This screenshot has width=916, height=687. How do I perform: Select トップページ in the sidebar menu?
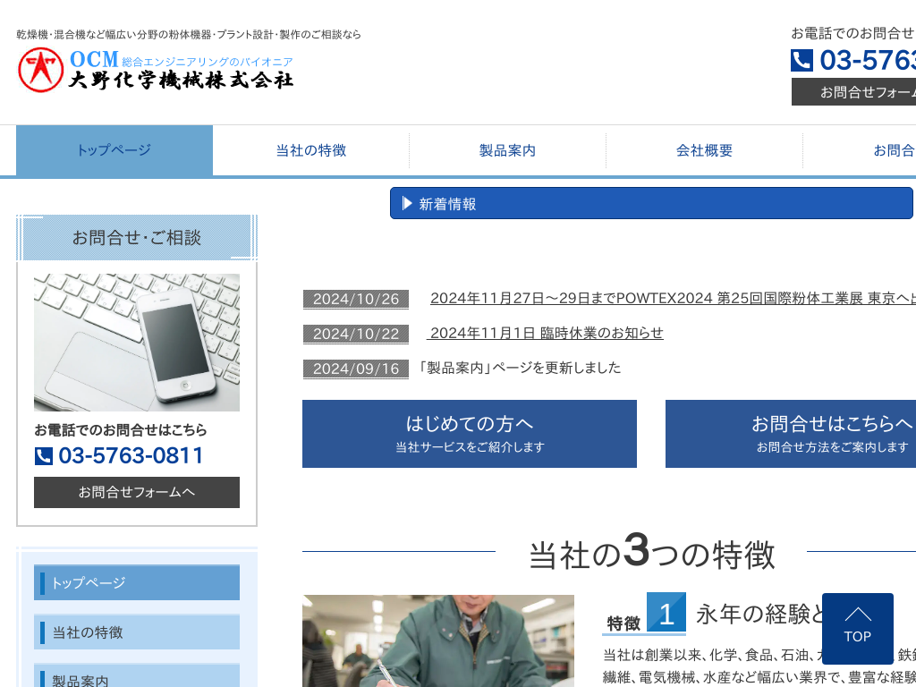[x=136, y=582]
